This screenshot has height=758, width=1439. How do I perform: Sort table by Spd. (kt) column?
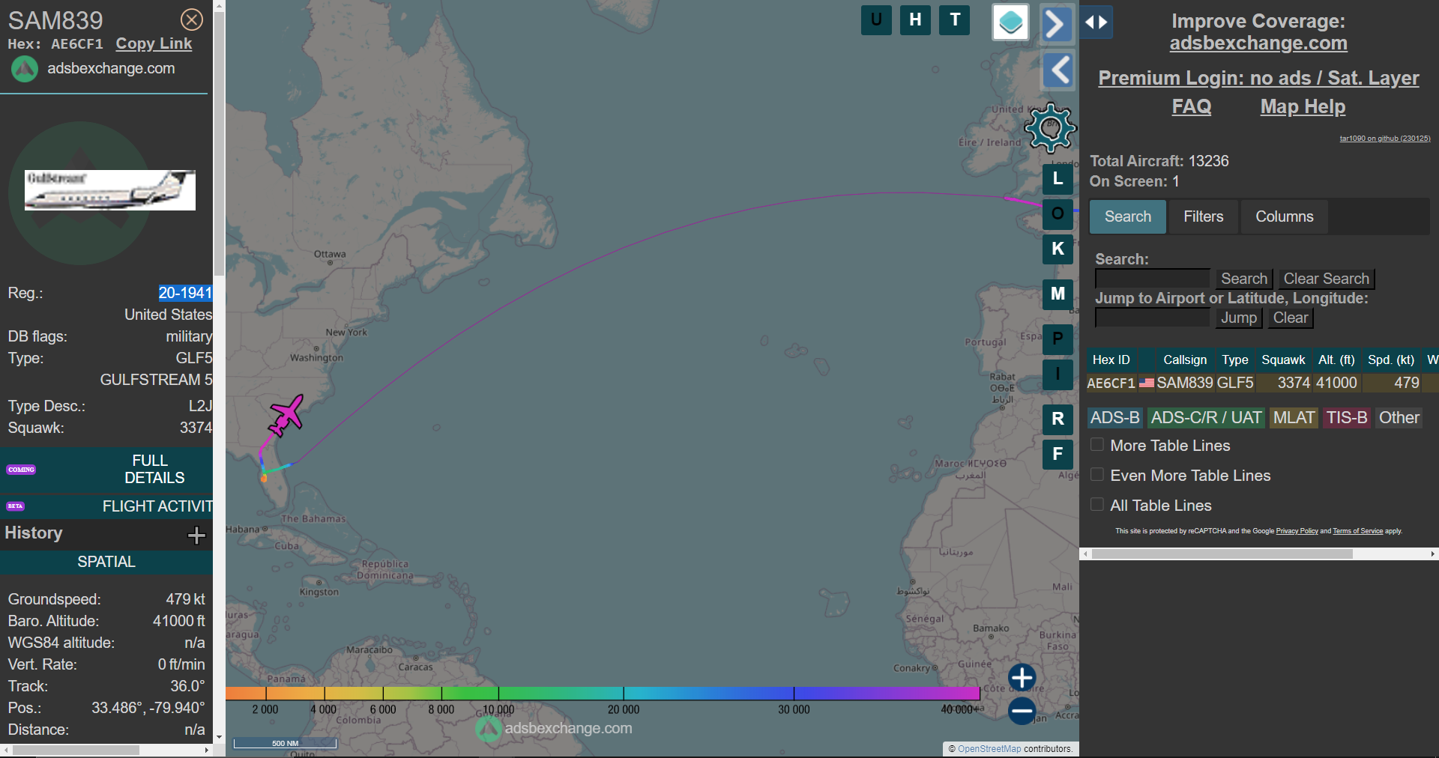pyautogui.click(x=1391, y=360)
